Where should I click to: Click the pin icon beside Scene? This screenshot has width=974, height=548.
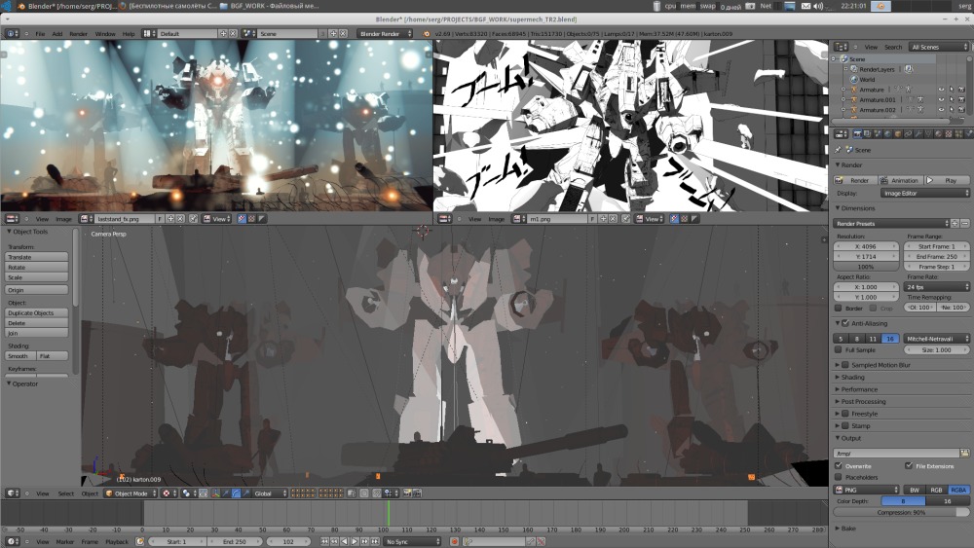point(839,150)
